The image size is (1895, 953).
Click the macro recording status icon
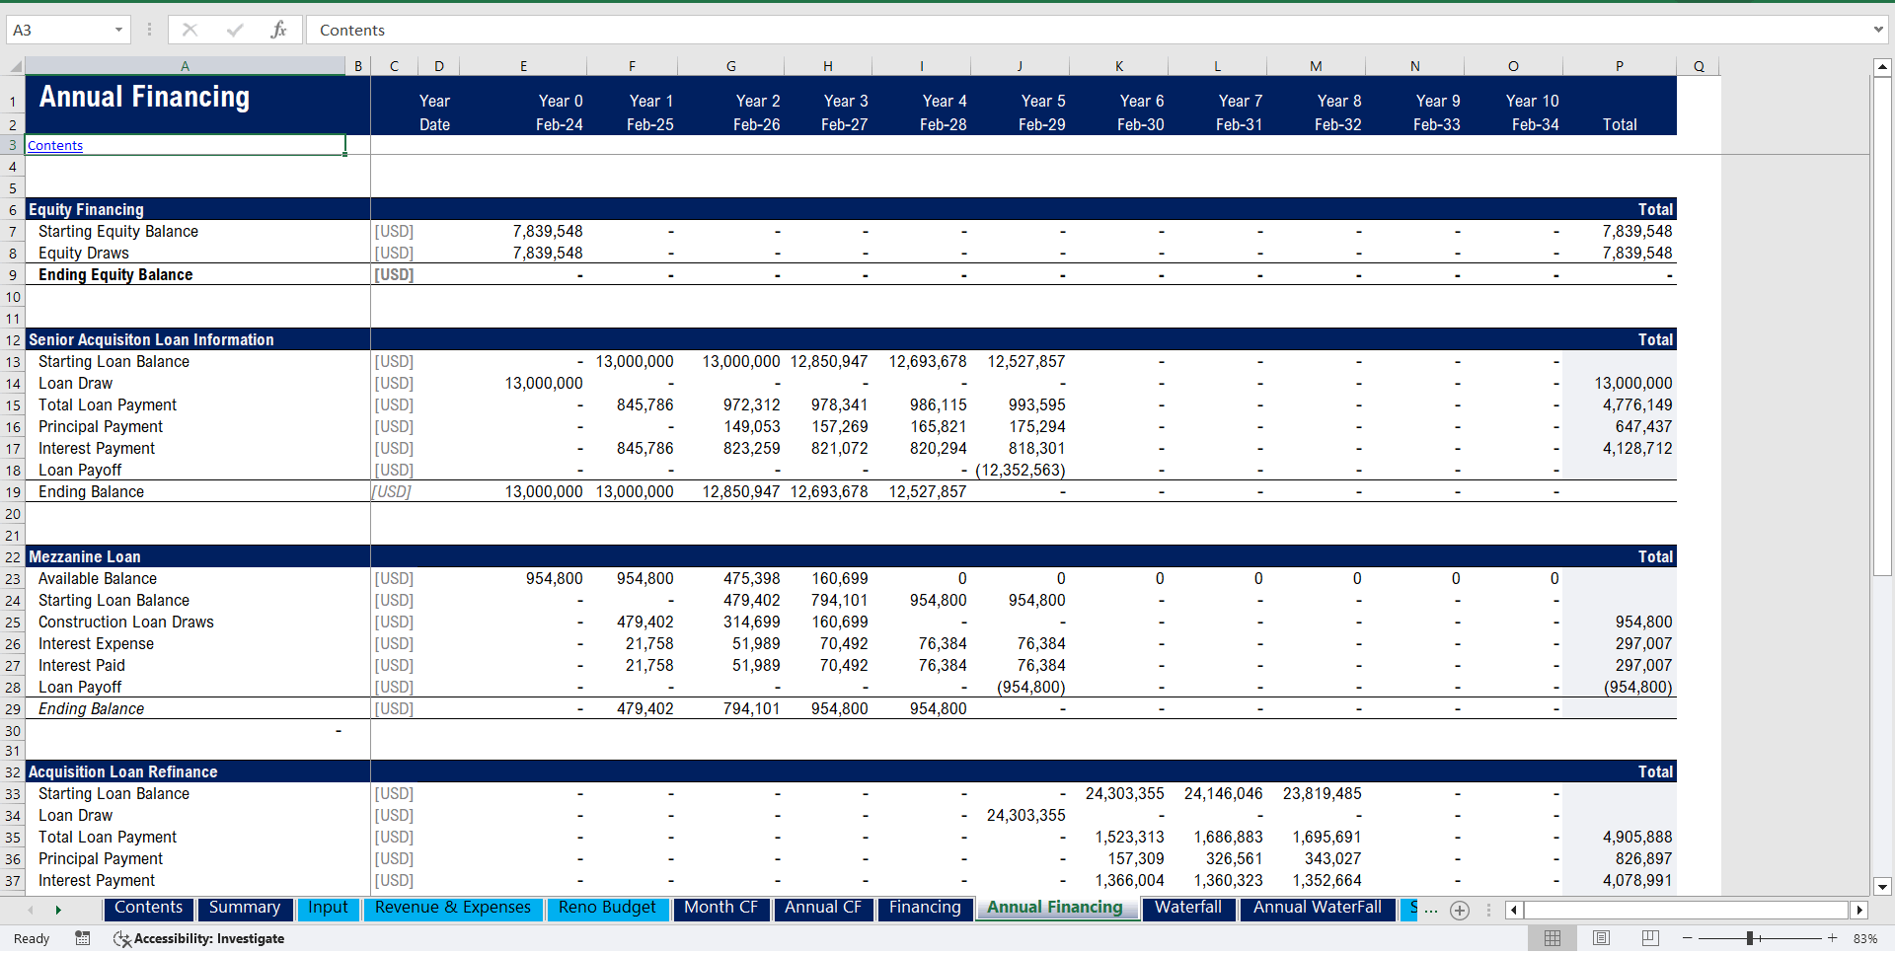pos(83,938)
